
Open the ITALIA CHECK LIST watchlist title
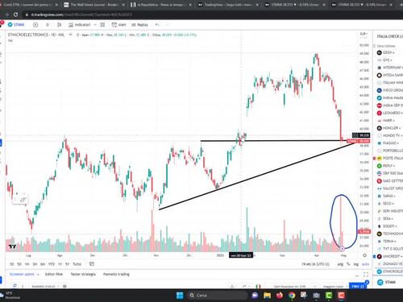(x=390, y=36)
